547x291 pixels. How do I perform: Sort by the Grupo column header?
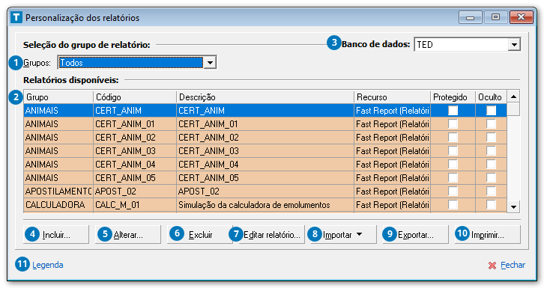coord(58,97)
